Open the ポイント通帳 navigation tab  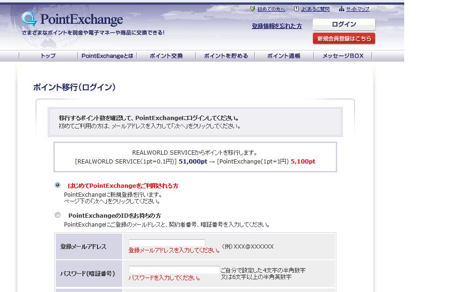coord(284,56)
